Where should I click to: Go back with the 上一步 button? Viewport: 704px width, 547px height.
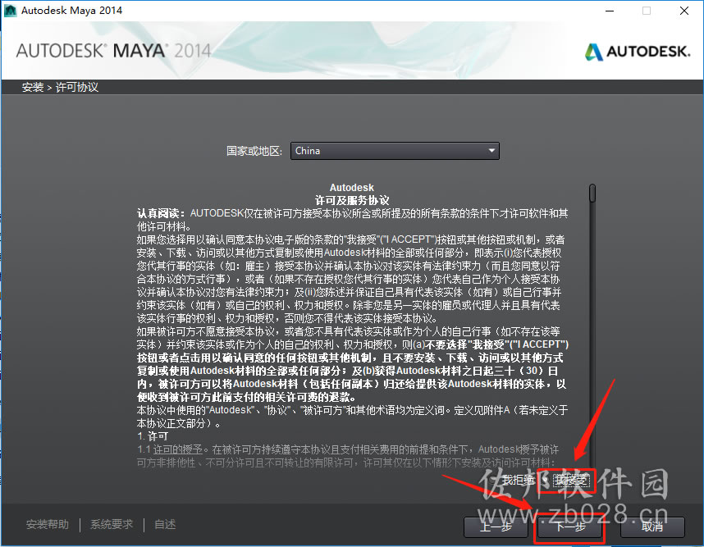(496, 526)
